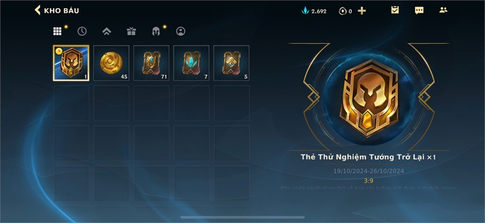Select the gold coin item with 45
Image resolution: width=485 pixels, height=223 pixels.
[x=112, y=63]
